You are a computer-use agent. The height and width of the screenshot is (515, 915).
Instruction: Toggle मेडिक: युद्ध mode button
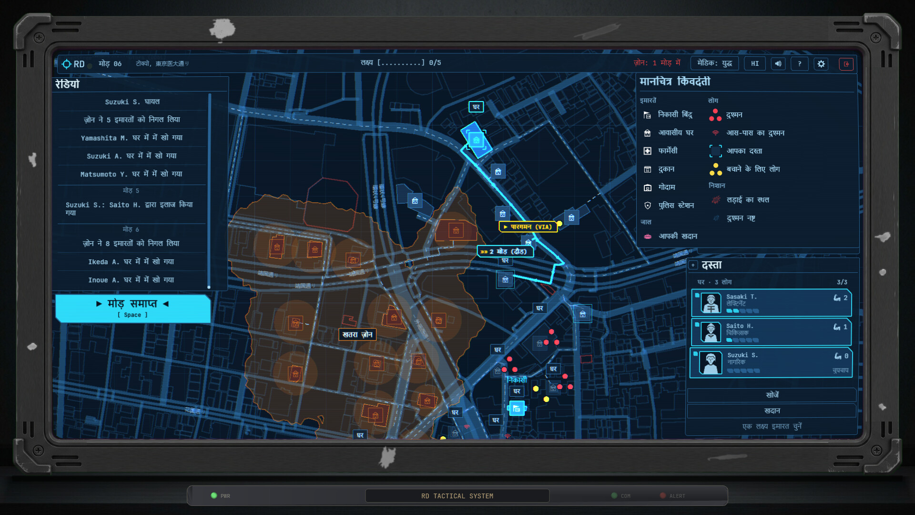click(714, 63)
